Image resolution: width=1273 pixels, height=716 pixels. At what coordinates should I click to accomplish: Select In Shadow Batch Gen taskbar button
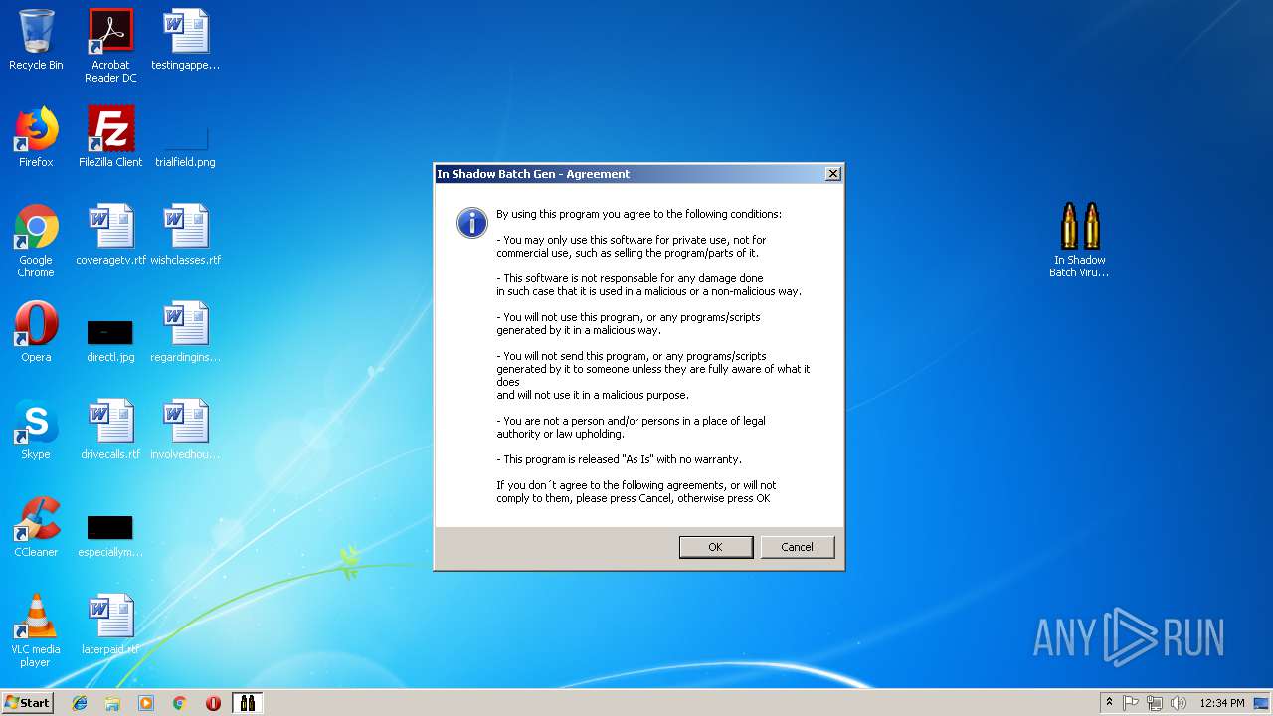point(247,703)
